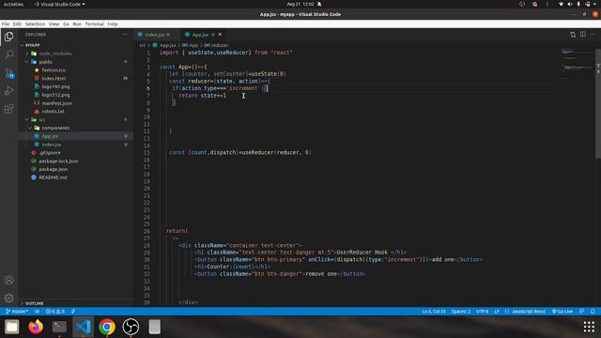Click the Go Live button
This screenshot has width=601, height=338.
click(x=562, y=311)
